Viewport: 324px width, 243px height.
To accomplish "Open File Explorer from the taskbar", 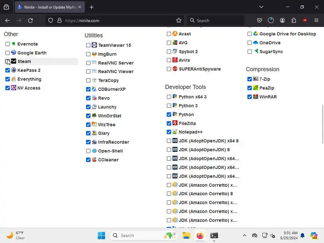I will coord(186,235).
